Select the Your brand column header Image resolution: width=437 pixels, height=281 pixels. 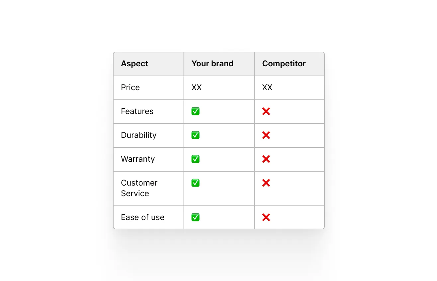pyautogui.click(x=213, y=64)
